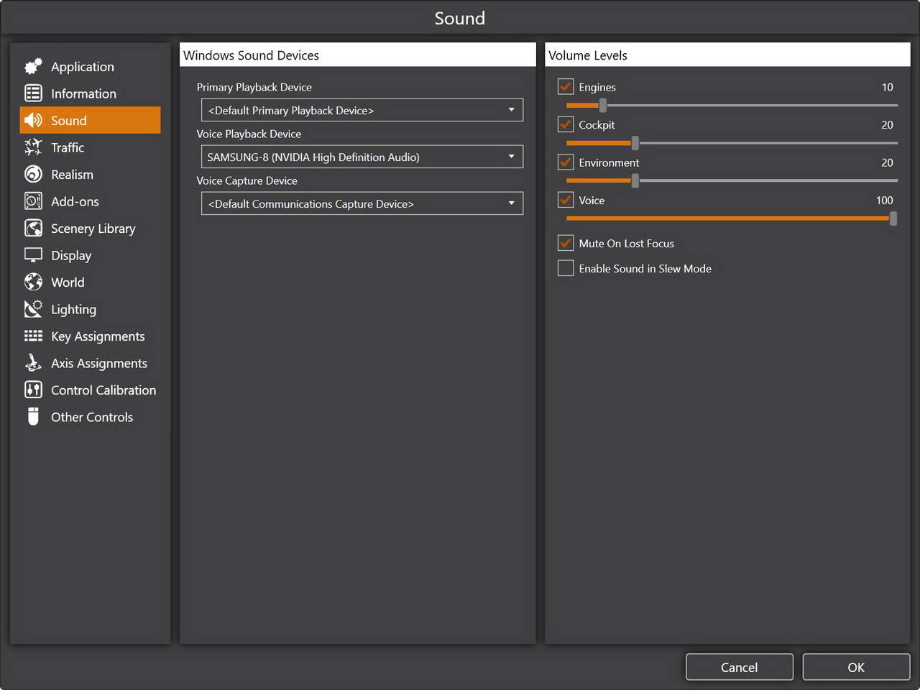Enable Sound in Slew Mode checkbox

[566, 269]
